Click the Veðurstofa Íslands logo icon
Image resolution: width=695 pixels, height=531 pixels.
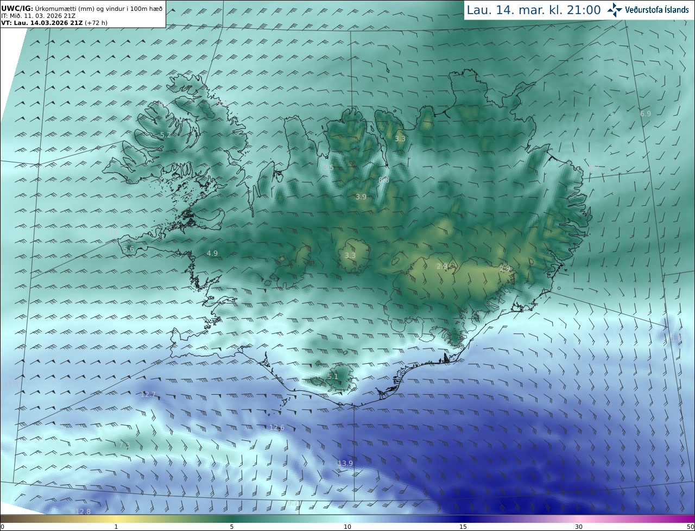tap(615, 10)
